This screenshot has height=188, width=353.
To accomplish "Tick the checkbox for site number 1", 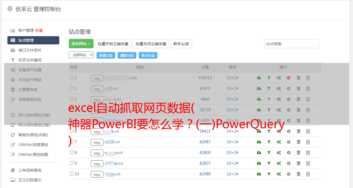I will click(72, 78).
